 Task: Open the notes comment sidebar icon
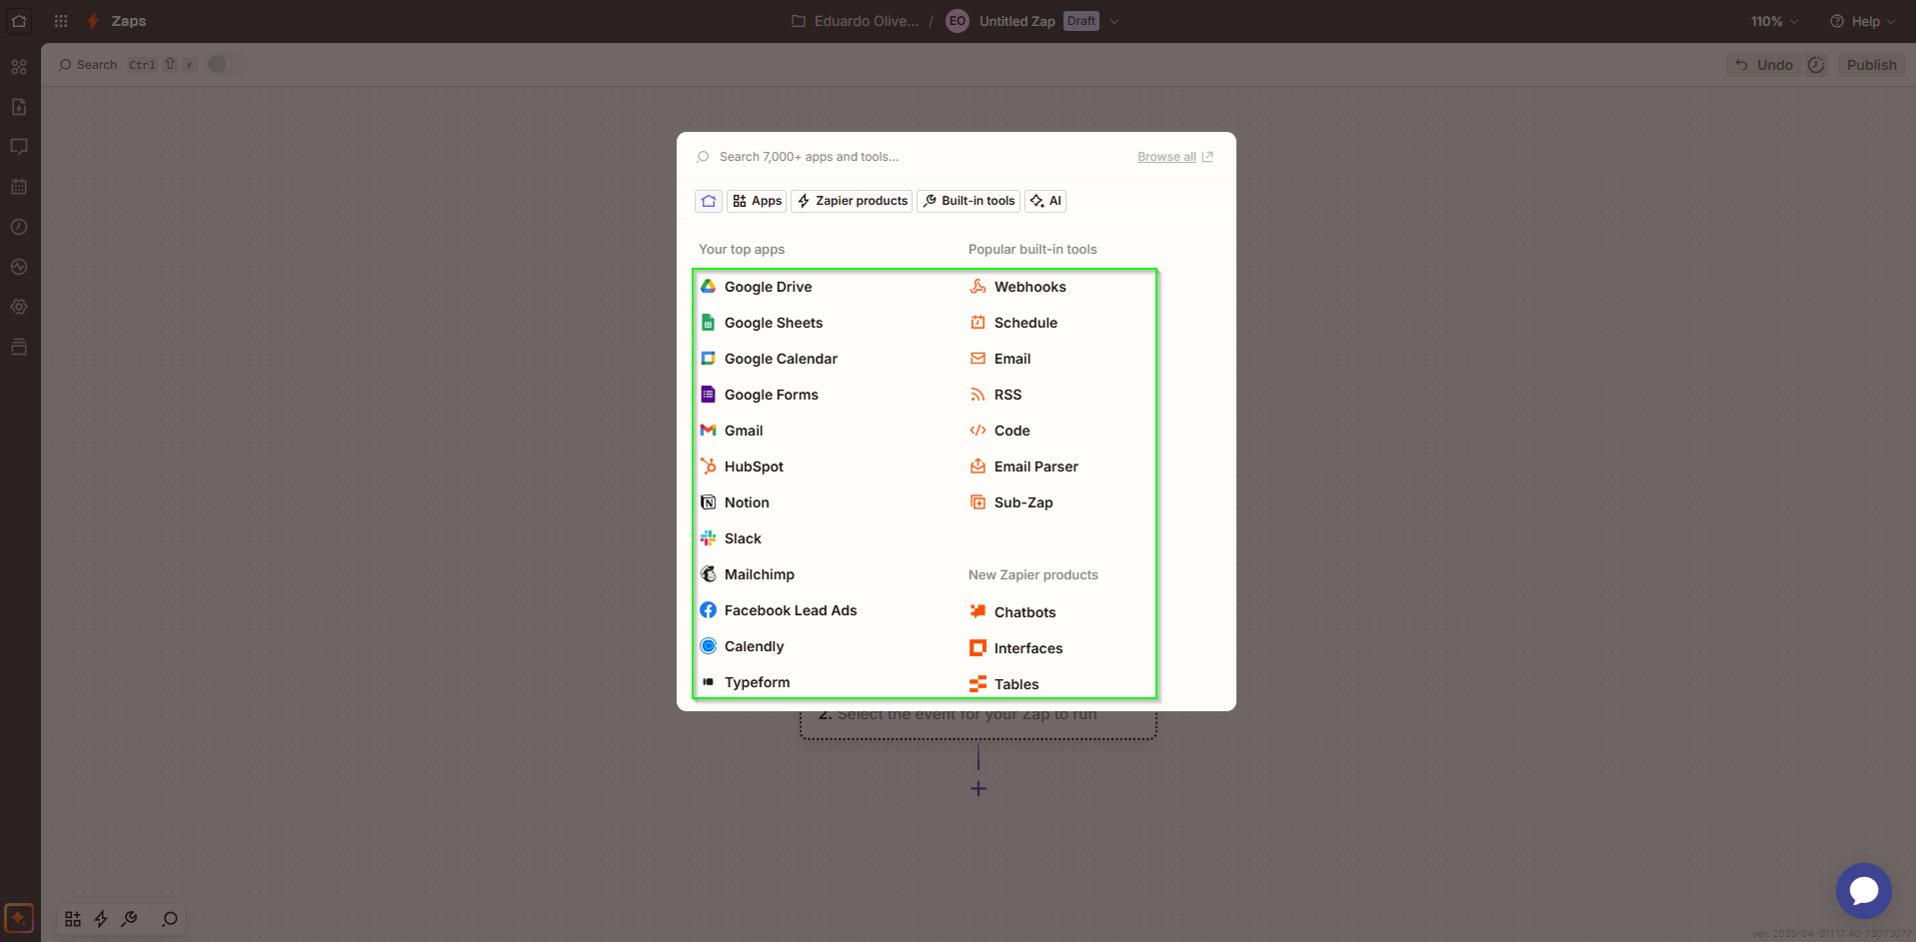pos(19,147)
